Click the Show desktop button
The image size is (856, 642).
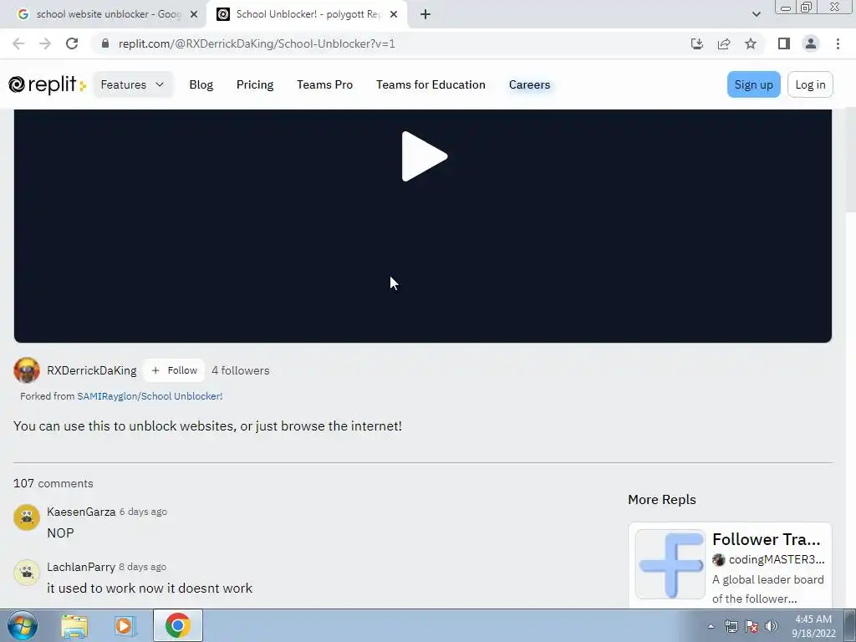point(850,625)
